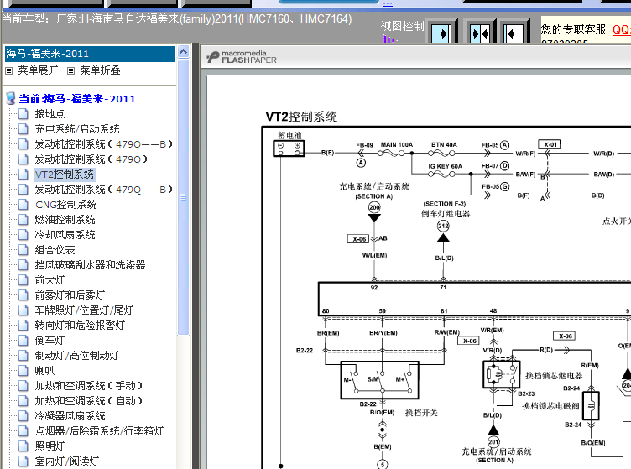Click the computer icon of root node

pos(11,98)
